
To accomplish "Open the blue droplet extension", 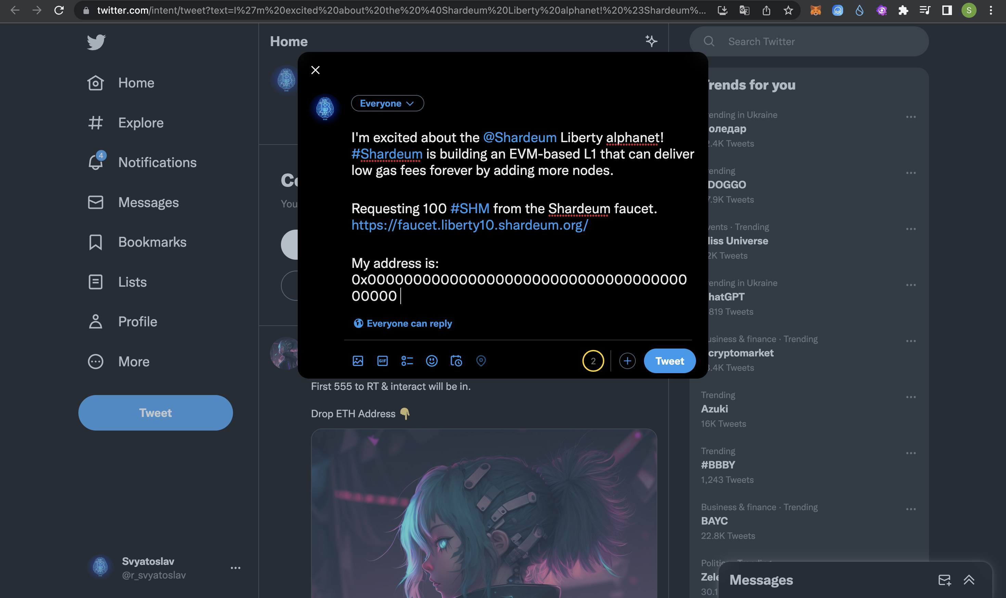I will click(860, 11).
